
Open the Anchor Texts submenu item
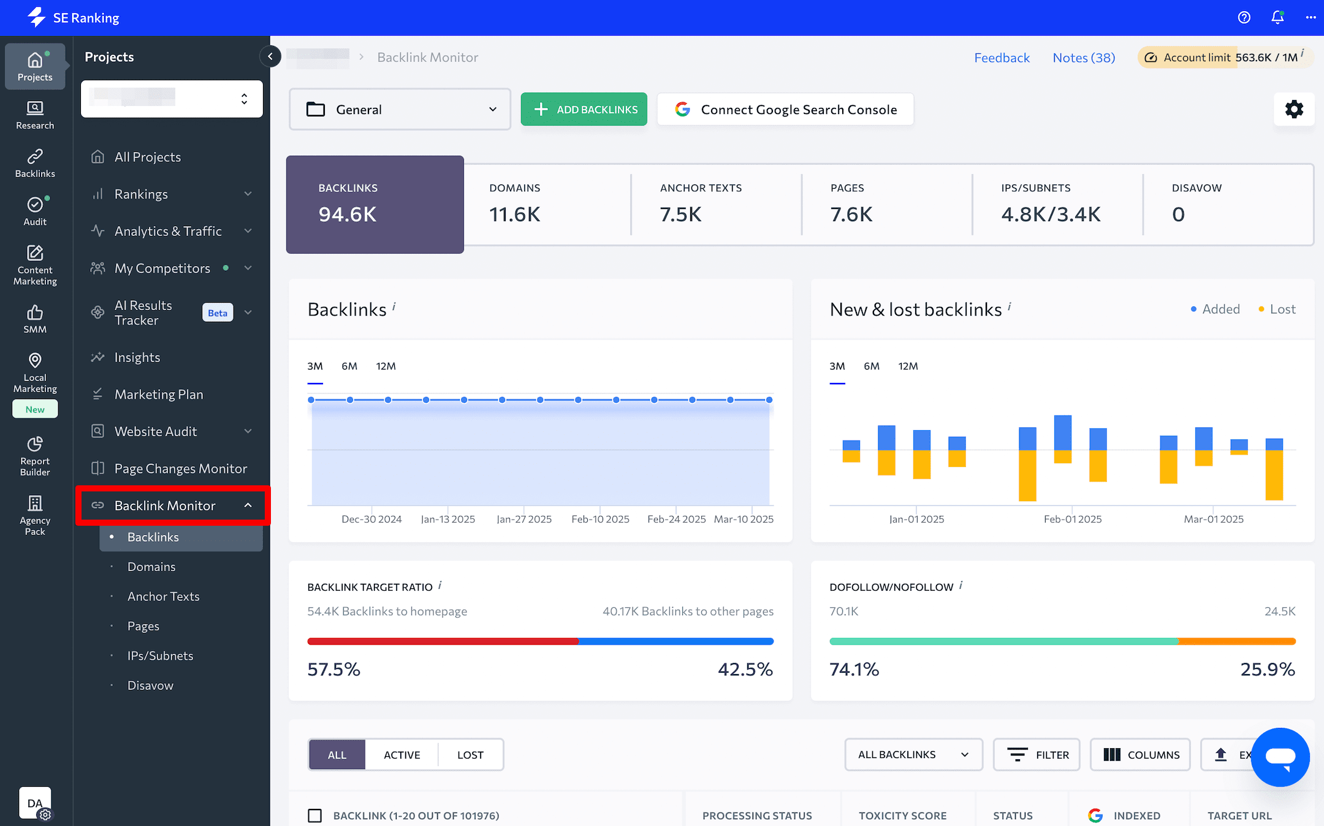click(x=163, y=596)
